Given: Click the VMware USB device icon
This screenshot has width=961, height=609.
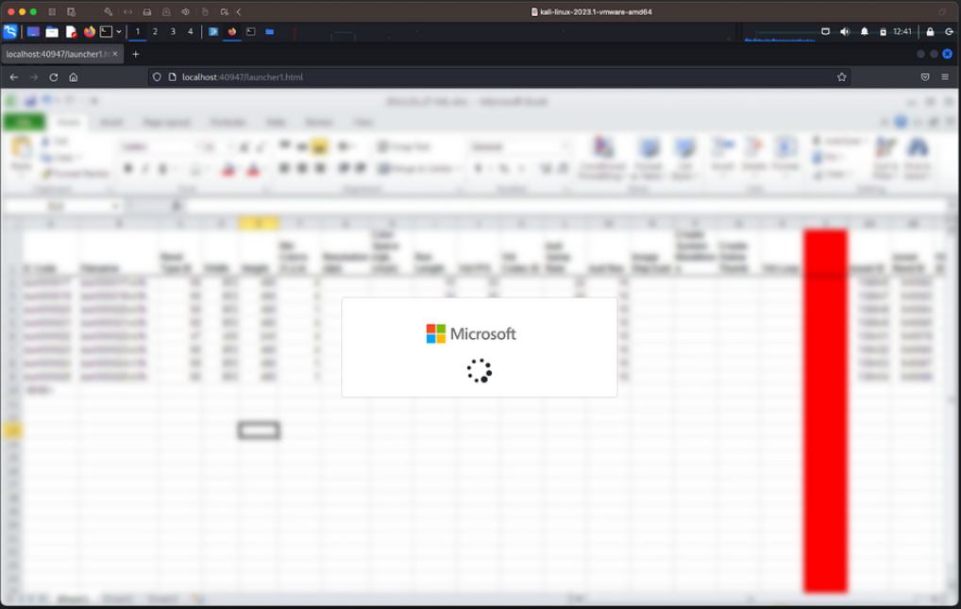Looking at the screenshot, I should 205,11.
